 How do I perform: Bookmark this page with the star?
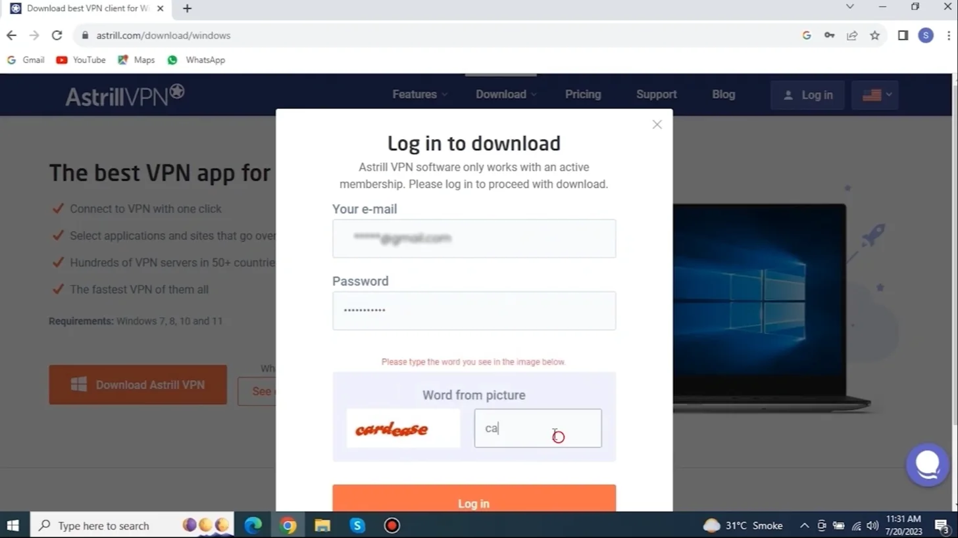click(874, 35)
